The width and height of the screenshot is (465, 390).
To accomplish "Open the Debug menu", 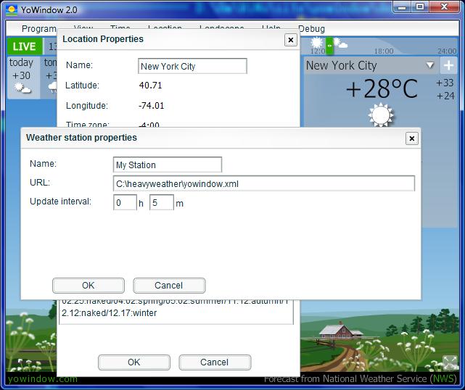I will point(311,29).
